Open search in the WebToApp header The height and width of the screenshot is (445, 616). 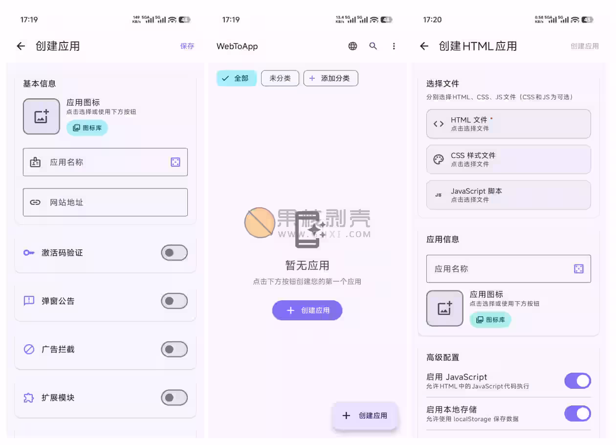[373, 46]
